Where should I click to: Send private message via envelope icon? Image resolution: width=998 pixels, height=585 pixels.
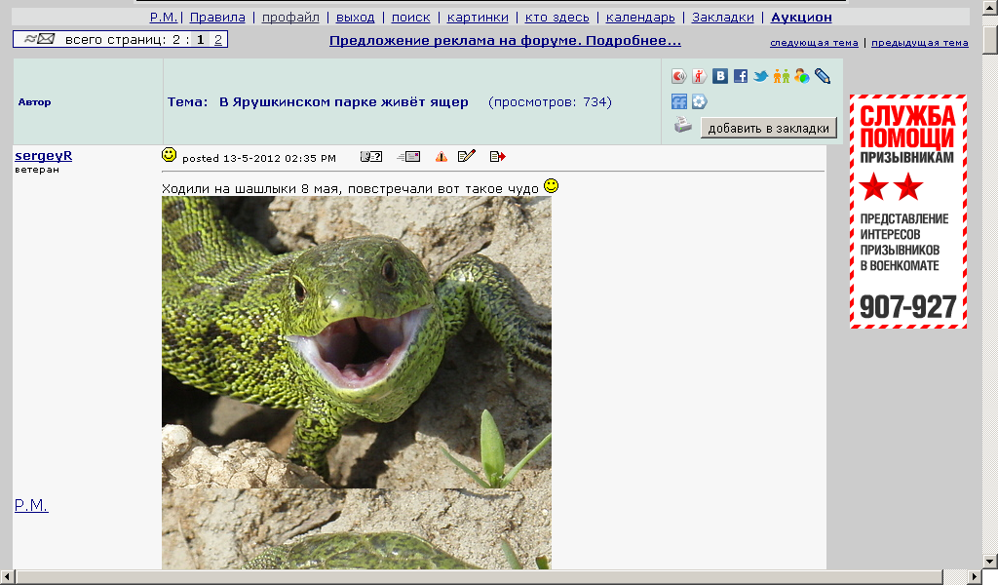click(409, 157)
